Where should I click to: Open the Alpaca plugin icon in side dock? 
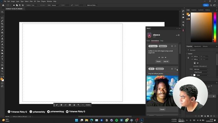click(183, 30)
